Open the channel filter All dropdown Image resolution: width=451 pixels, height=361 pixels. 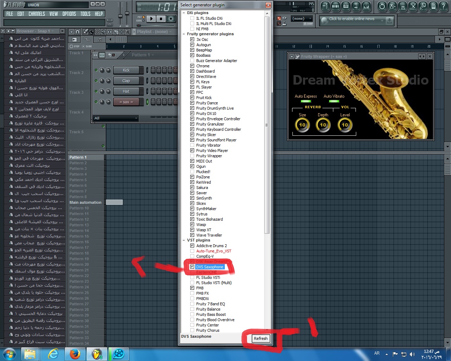(116, 118)
